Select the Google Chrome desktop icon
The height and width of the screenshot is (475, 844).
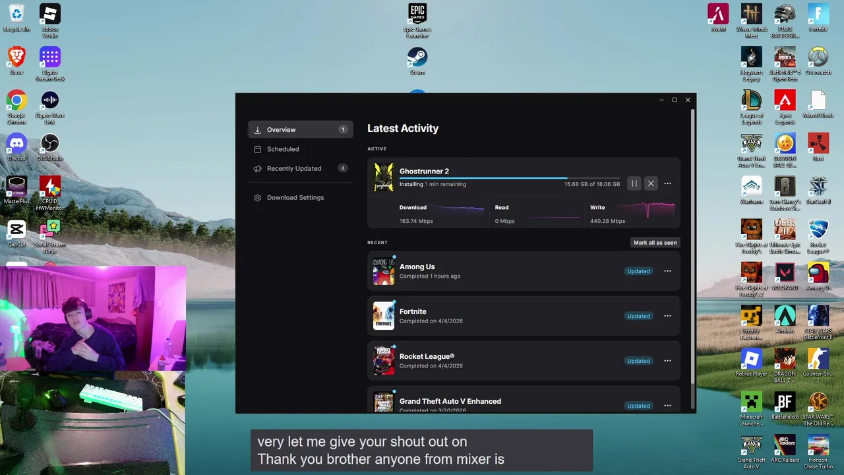(x=16, y=107)
